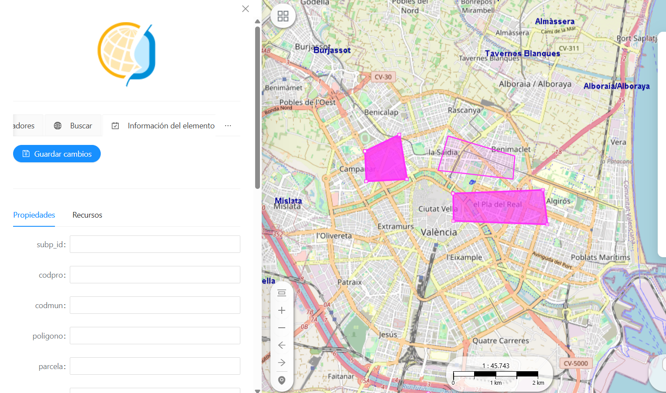Focus the codpro input field

[155, 275]
